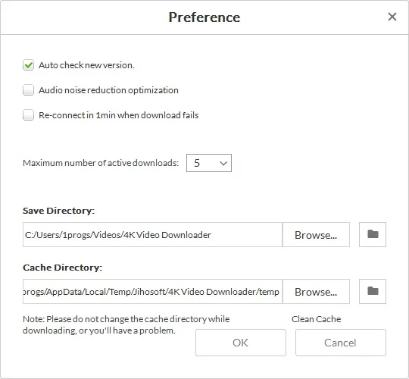Viewport: 409px width, 379px height.
Task: Open the Cache Directory folder icon
Action: (x=373, y=291)
